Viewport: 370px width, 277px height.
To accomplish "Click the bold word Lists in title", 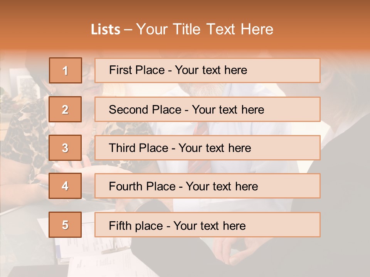I will (x=106, y=29).
